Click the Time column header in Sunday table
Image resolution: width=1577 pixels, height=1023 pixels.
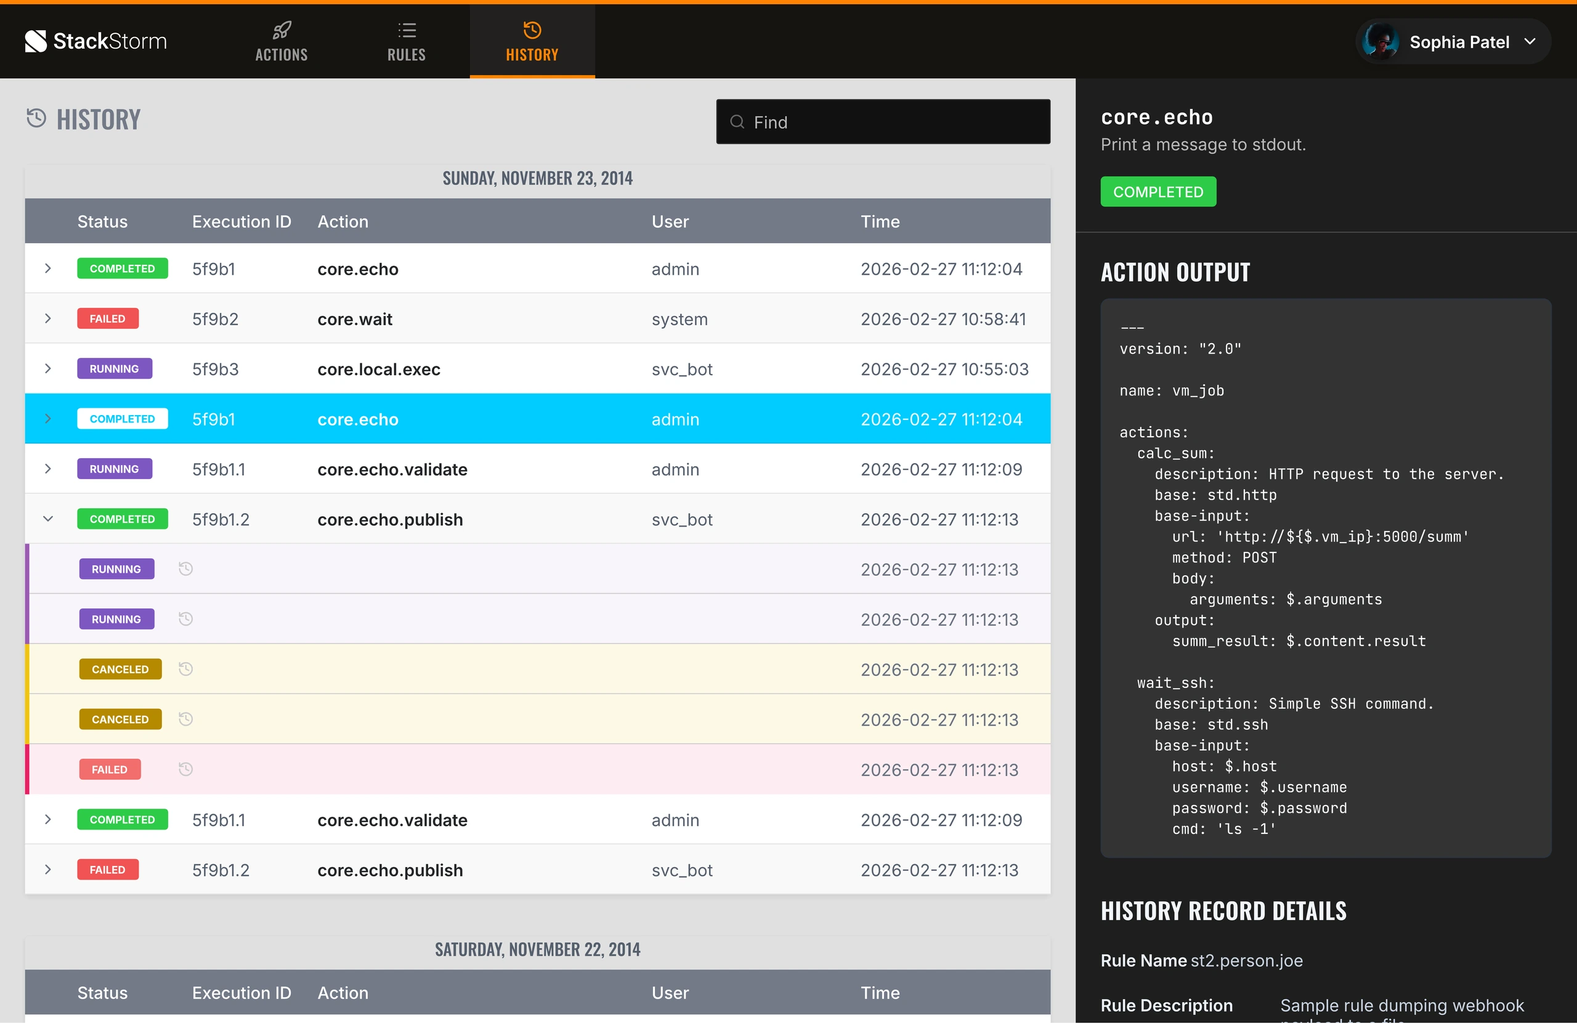tap(880, 221)
